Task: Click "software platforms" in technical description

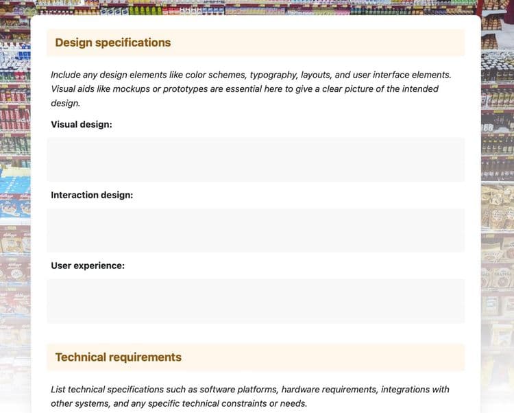Action: click(239, 390)
